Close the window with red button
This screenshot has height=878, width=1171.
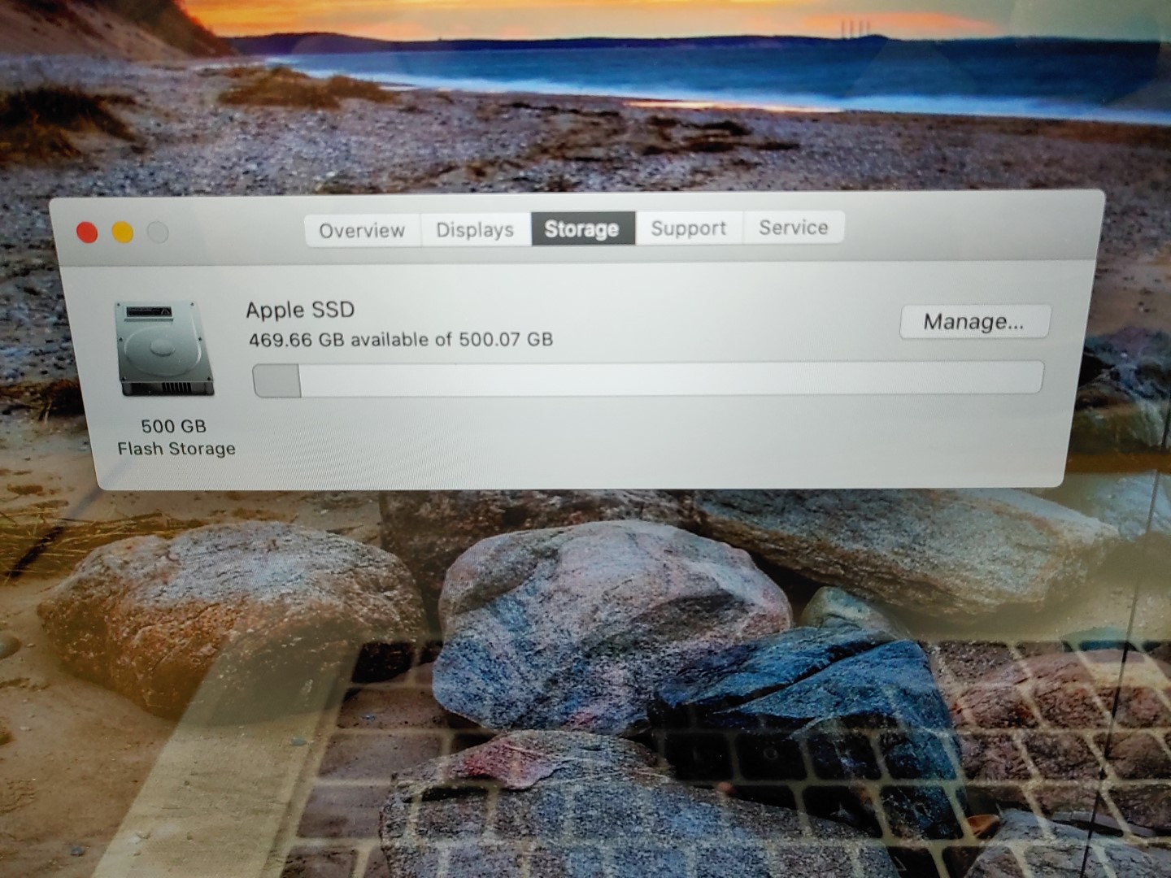click(87, 233)
